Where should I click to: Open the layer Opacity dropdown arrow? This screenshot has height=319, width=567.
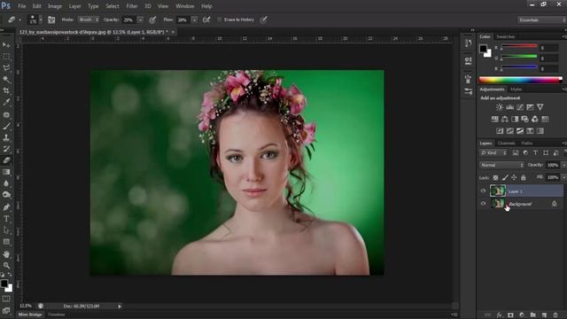[563, 165]
